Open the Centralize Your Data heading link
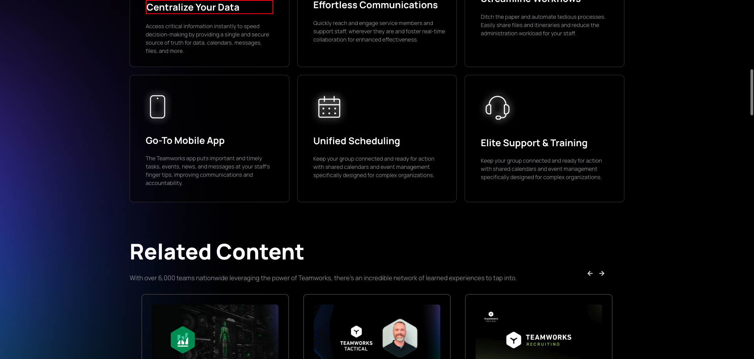Viewport: 754px width, 359px height. coord(193,7)
